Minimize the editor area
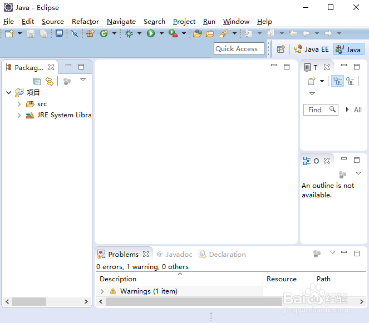369x323 pixels. [x=274, y=66]
